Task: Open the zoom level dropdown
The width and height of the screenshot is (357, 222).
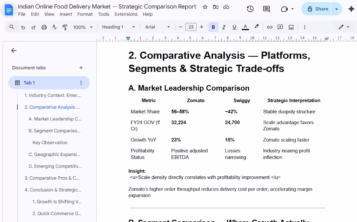Action: (83, 27)
